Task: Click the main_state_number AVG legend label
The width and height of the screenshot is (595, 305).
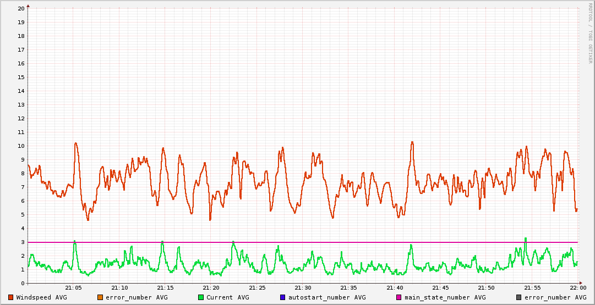Action: (x=445, y=297)
